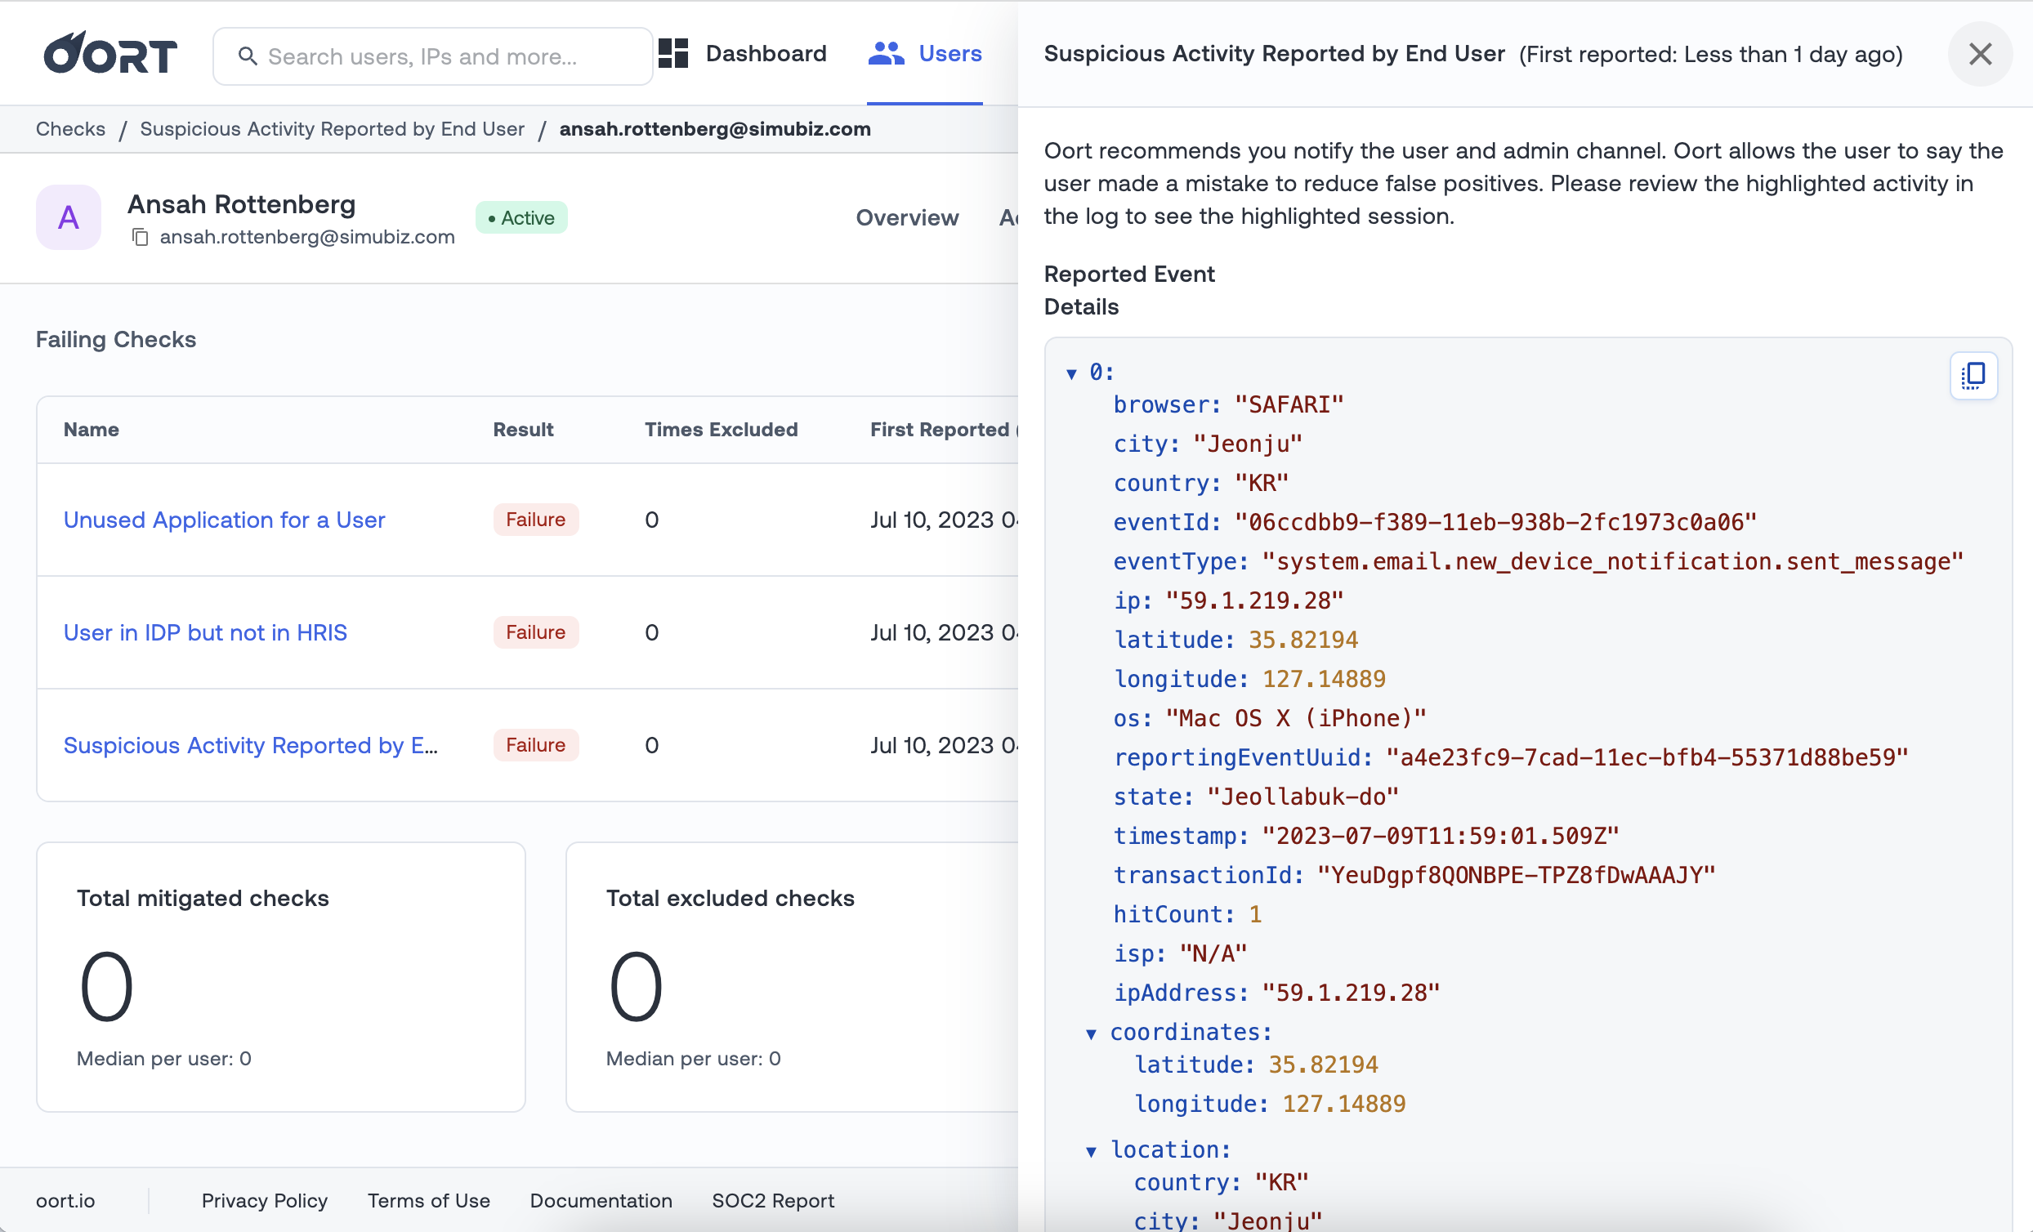Copy email using the clipboard icon
This screenshot has height=1232, width=2033.
point(141,238)
